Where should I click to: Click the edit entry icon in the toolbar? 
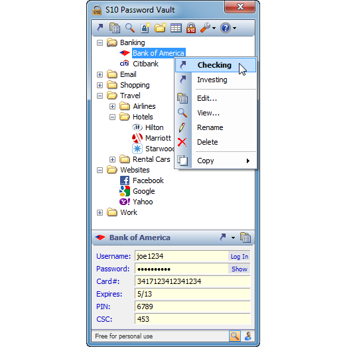point(115,28)
